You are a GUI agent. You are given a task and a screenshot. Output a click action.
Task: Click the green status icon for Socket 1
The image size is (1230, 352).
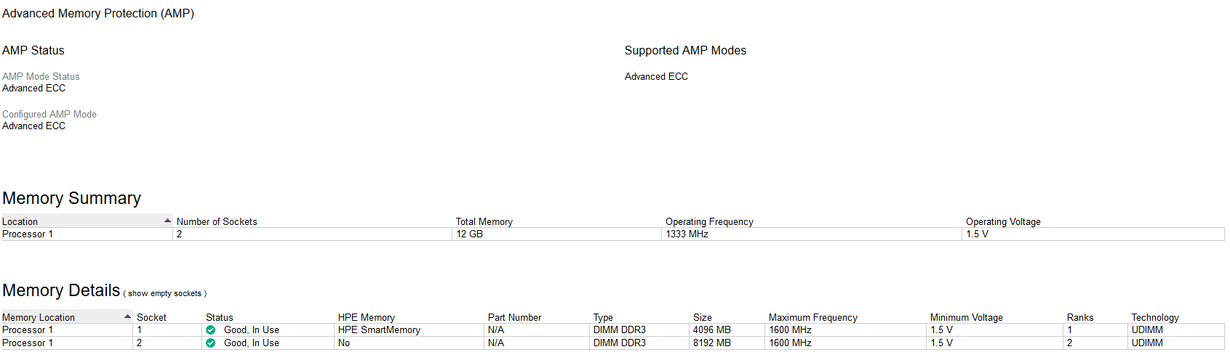(211, 330)
